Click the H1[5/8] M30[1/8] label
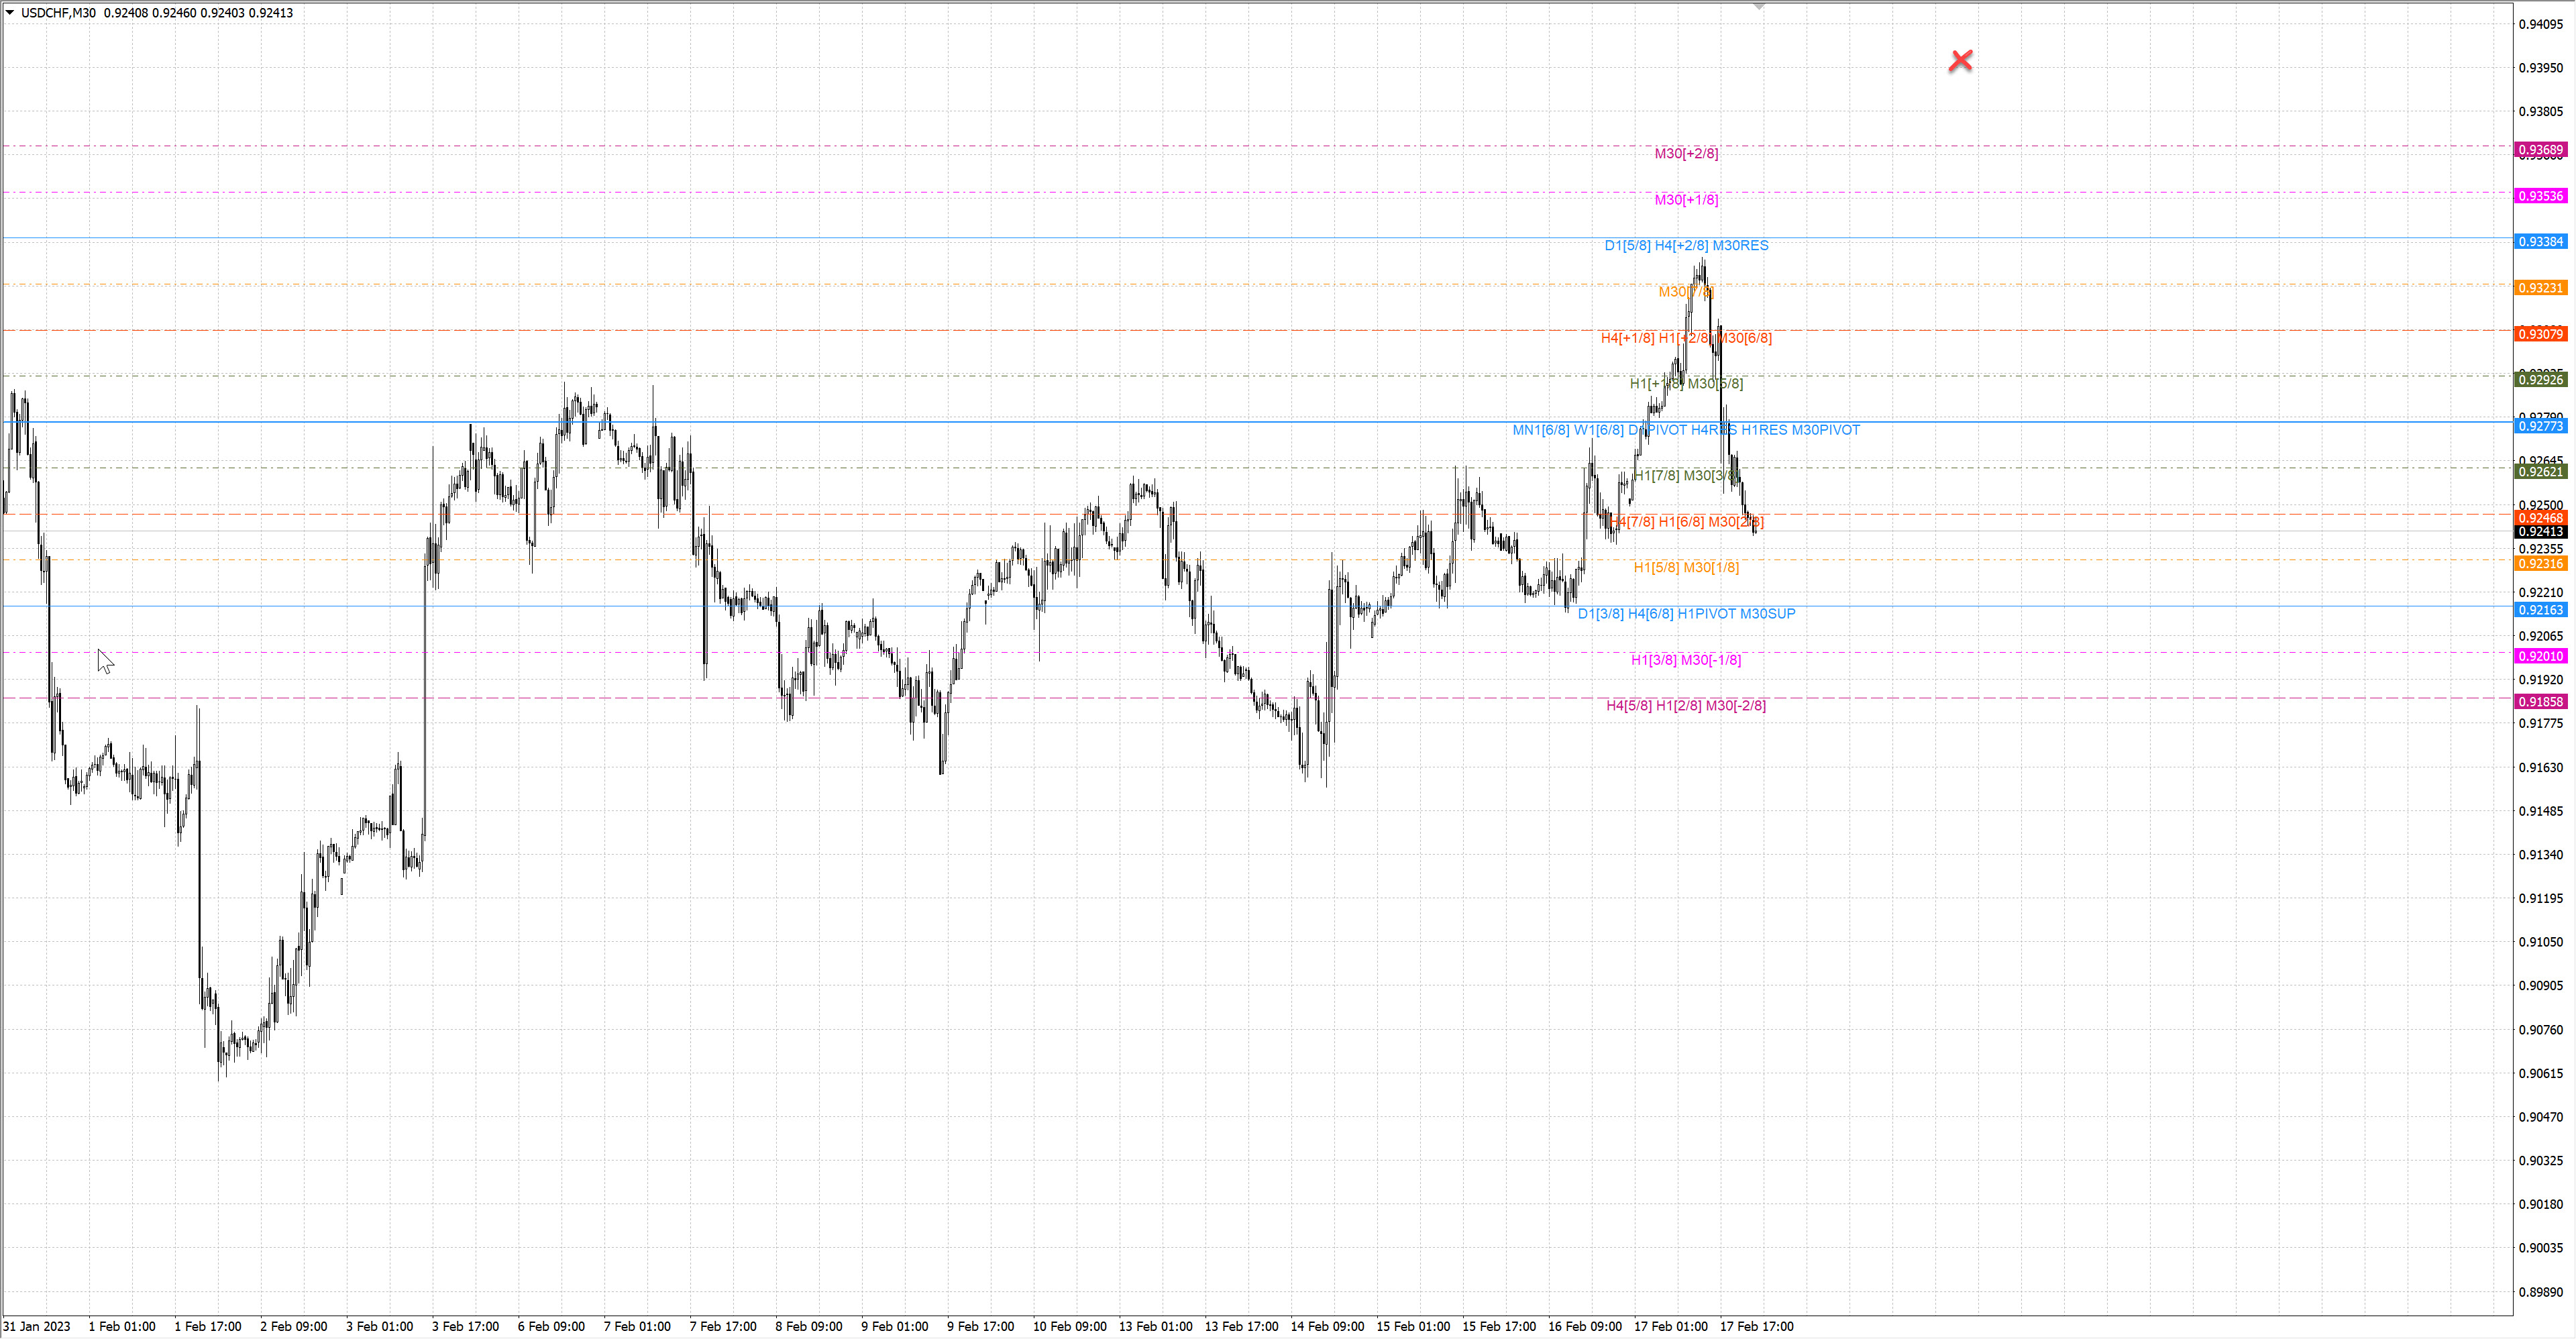The height and width of the screenshot is (1339, 2576). (x=1686, y=567)
